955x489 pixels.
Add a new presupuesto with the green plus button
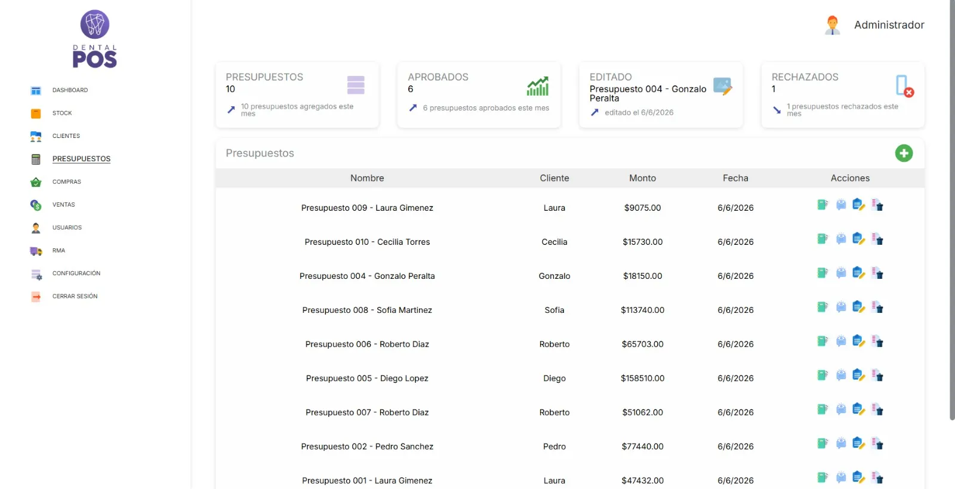pyautogui.click(x=904, y=153)
